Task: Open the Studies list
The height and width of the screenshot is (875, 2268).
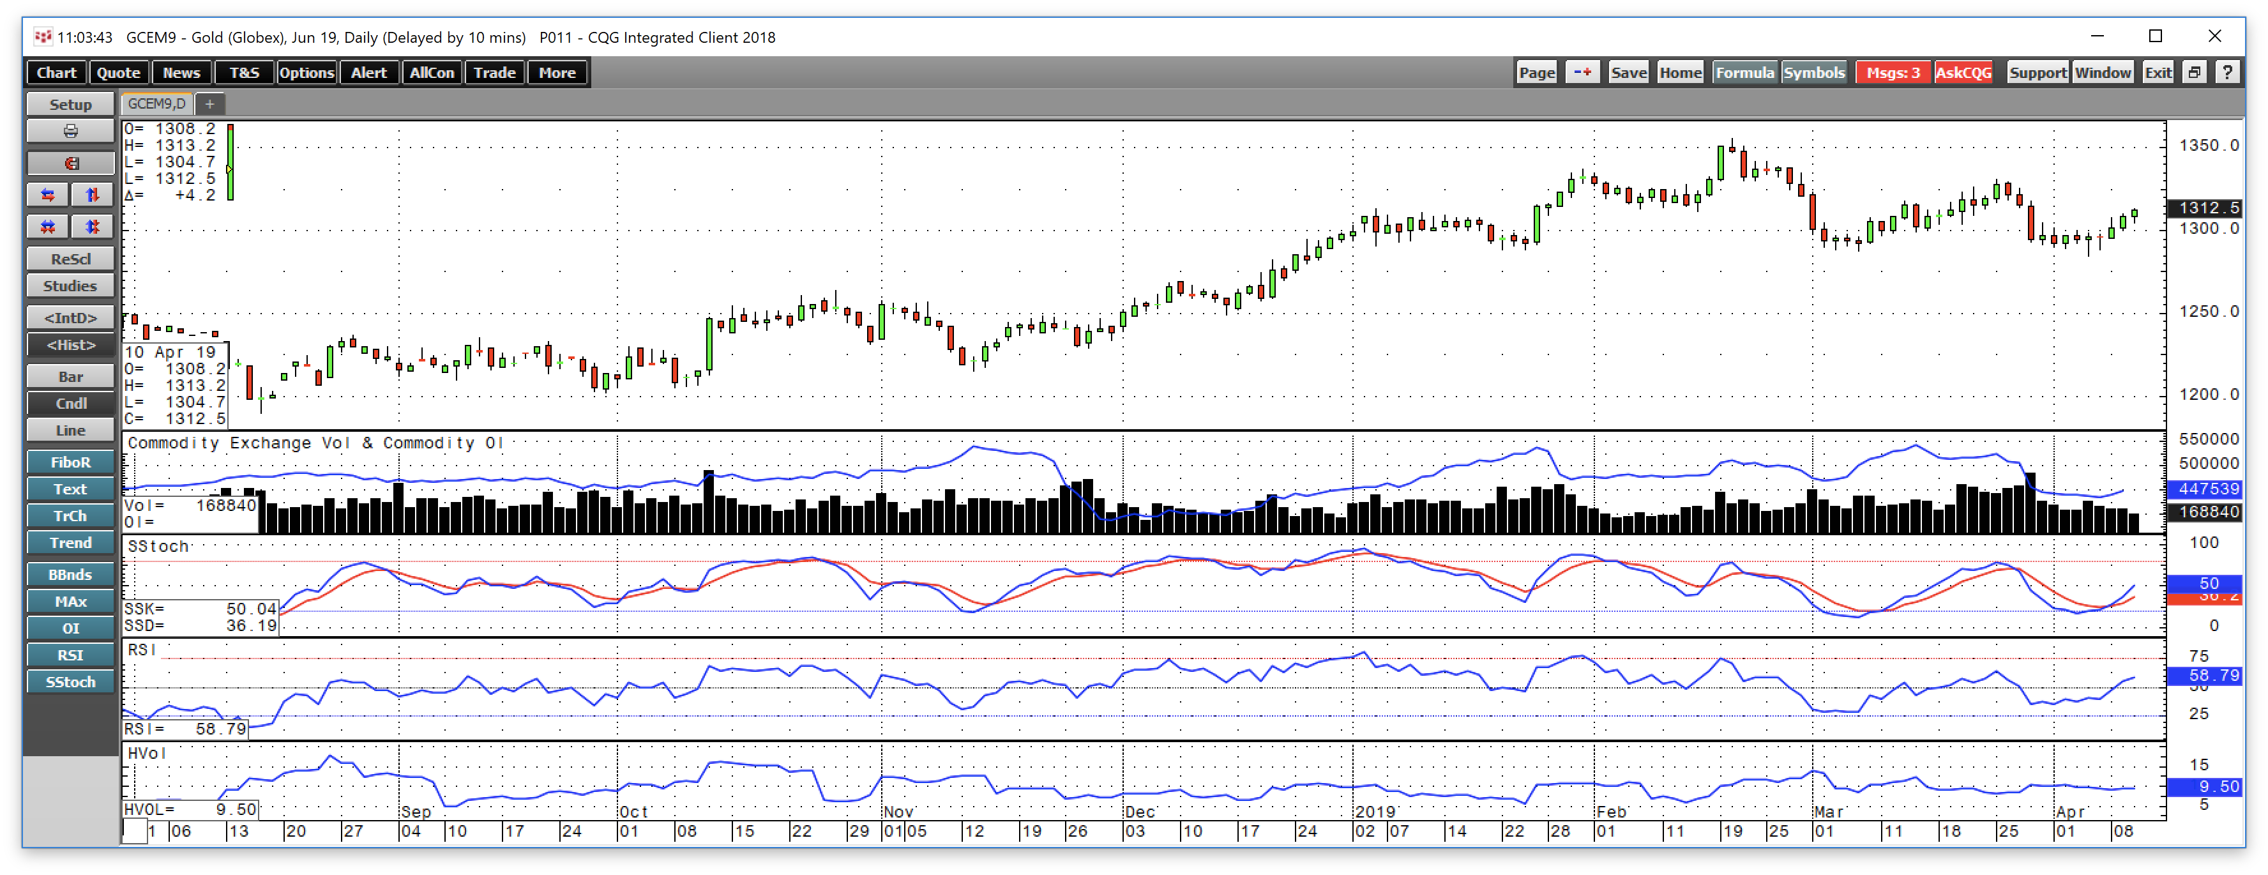Action: (x=70, y=286)
